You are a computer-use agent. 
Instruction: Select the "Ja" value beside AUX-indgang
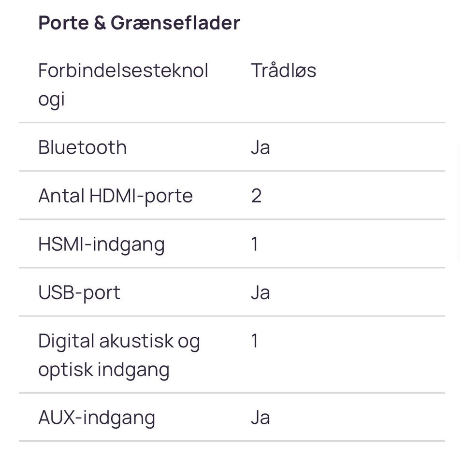[260, 418]
